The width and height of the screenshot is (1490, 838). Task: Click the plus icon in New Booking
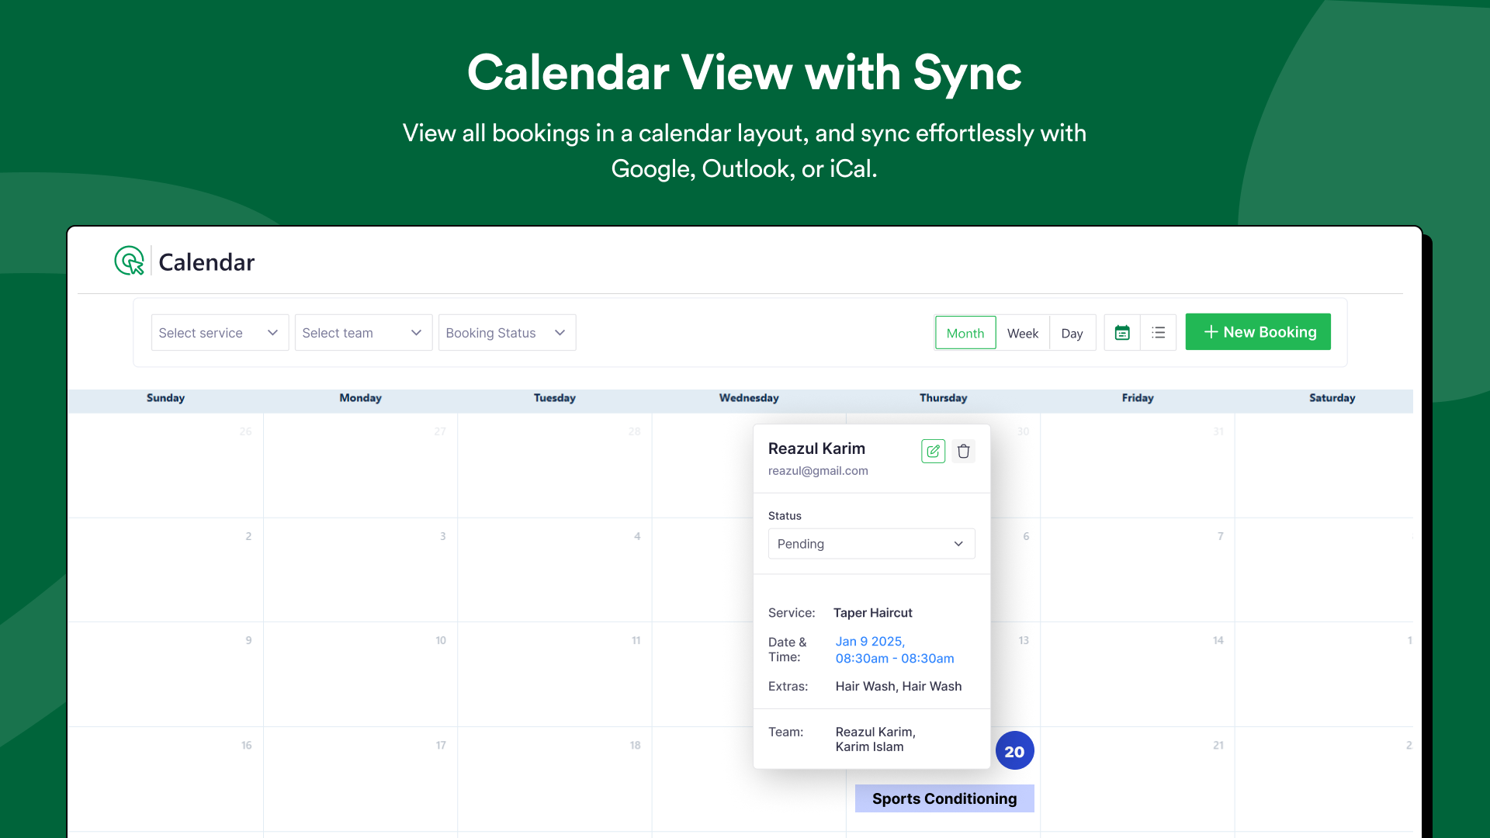click(x=1210, y=332)
